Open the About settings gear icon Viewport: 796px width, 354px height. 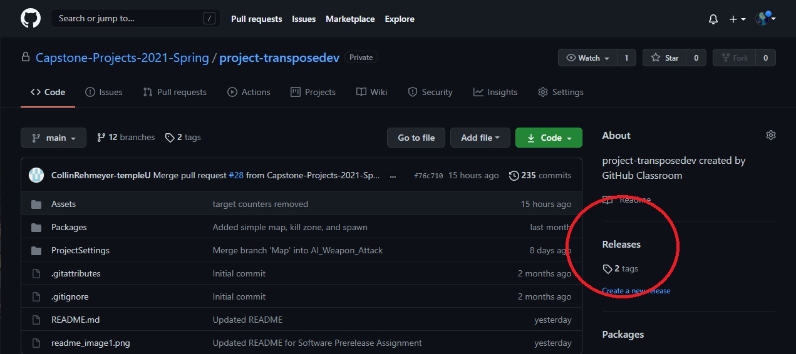point(770,135)
